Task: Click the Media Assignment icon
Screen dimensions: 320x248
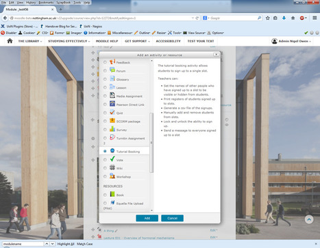Action: [112, 95]
